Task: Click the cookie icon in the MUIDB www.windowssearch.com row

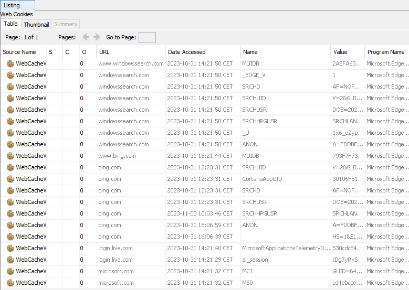Action: [x=10, y=63]
